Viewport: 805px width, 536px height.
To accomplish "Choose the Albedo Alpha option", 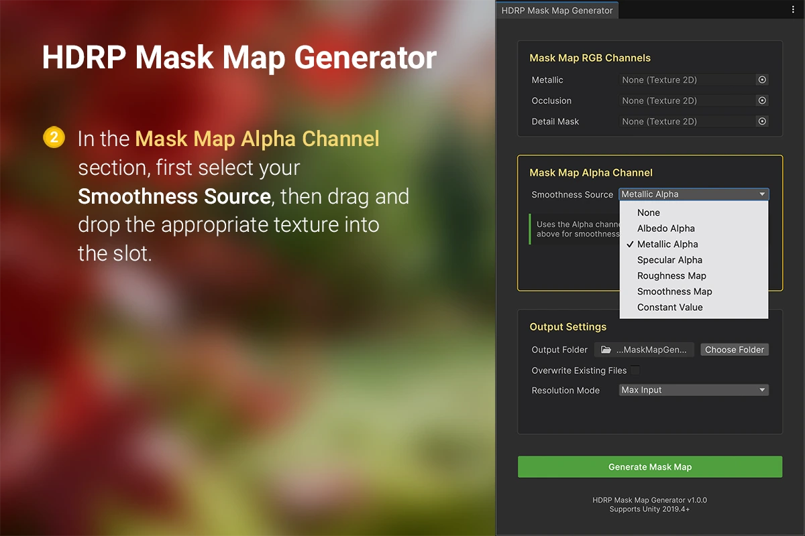I will pos(665,228).
